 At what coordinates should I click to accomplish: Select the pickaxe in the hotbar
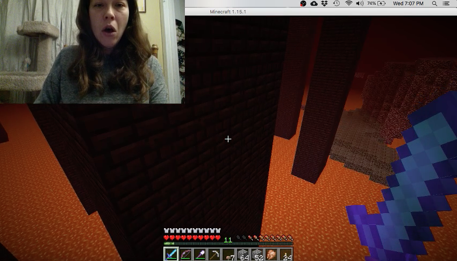215,255
